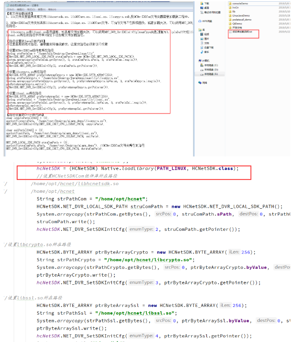Open WPS网盘 cloud entry in the sidebar
The height and width of the screenshot is (342, 301).
click(205, 21)
